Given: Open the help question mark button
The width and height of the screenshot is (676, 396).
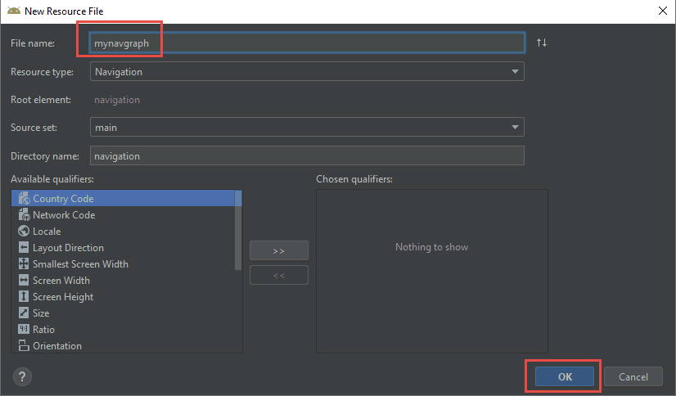Looking at the screenshot, I should 22,376.
